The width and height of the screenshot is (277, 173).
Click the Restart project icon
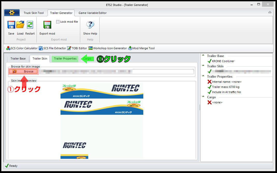click(30, 25)
